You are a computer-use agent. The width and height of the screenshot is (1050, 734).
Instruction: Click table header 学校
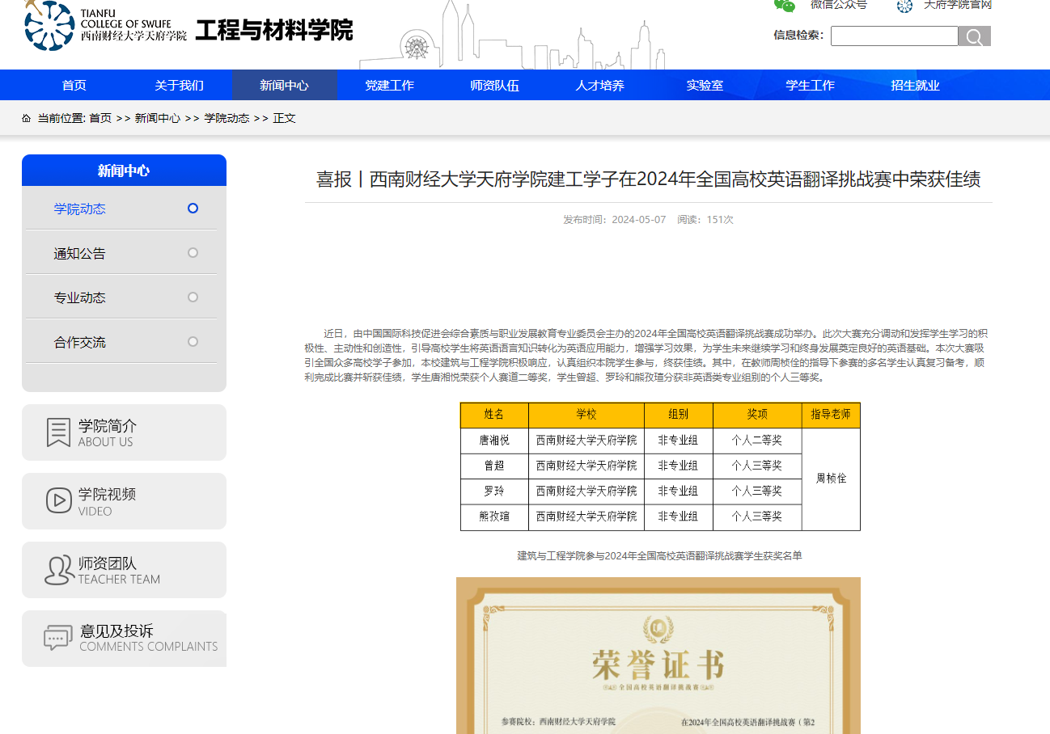pos(586,415)
